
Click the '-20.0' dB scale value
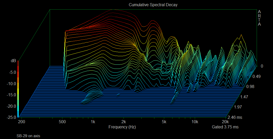(12, 106)
